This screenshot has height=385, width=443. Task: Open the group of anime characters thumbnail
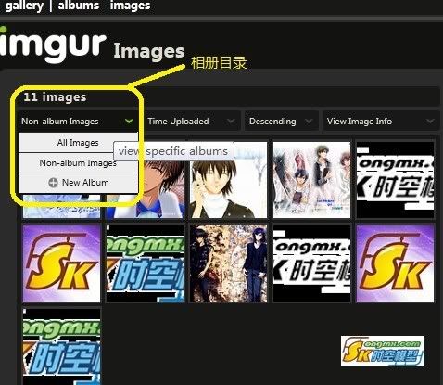(x=311, y=180)
